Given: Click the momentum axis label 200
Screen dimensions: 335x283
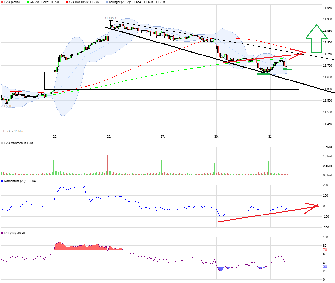Looking at the screenshot, I should click(325, 185).
